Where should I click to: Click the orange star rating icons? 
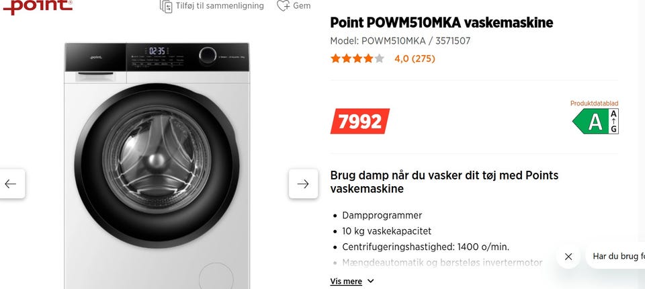(357, 58)
